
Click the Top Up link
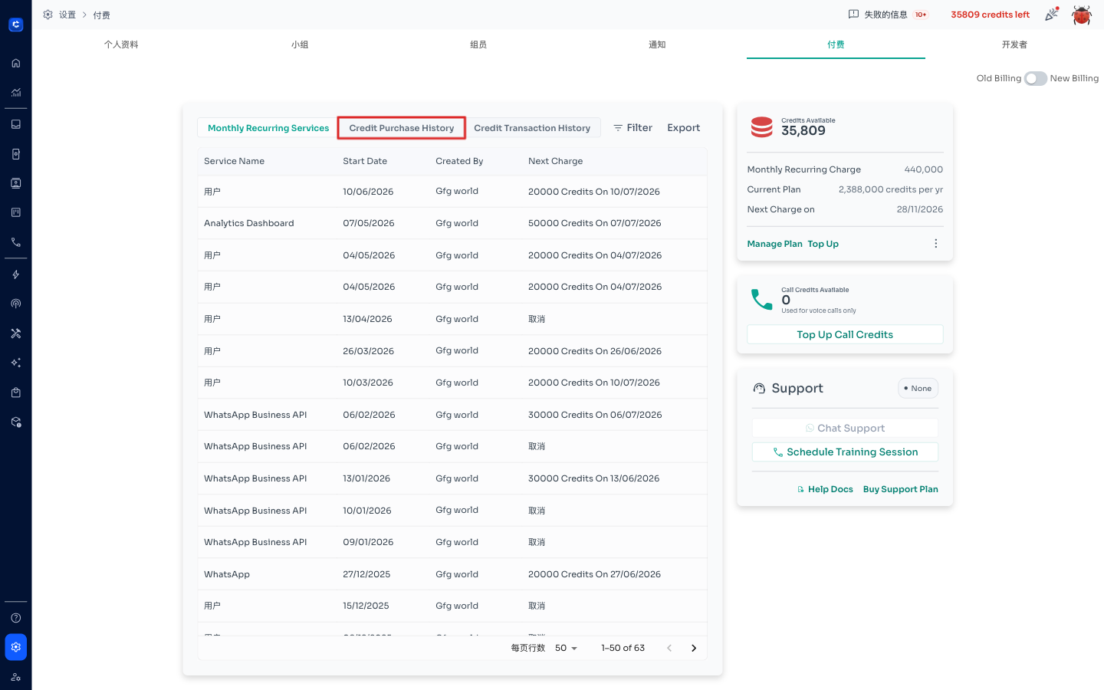point(823,244)
